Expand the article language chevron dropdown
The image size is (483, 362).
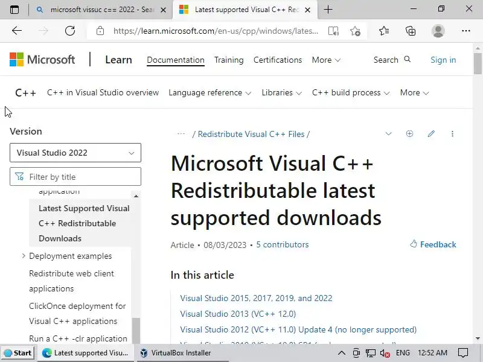coord(388,133)
